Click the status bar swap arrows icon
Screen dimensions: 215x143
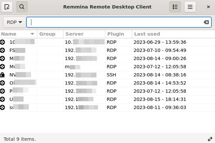(x=210, y=139)
